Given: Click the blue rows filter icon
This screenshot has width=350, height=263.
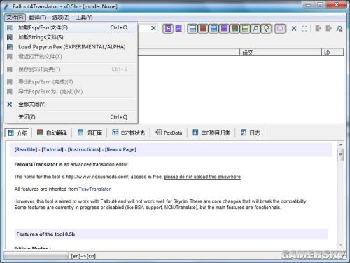Looking at the screenshot, I should click(213, 29).
